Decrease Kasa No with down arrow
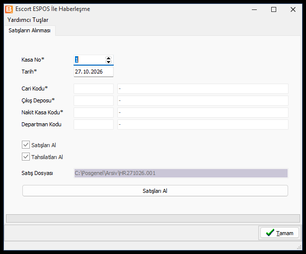 [108, 62]
